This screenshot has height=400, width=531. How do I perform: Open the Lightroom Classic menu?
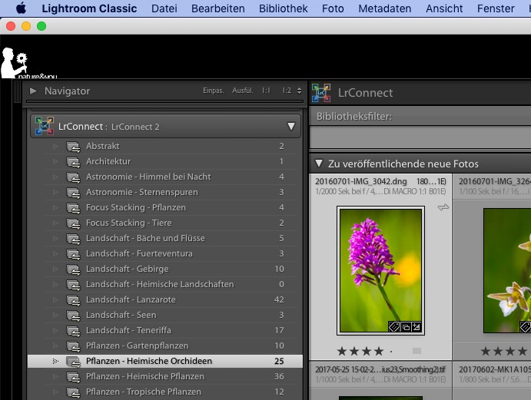point(89,8)
